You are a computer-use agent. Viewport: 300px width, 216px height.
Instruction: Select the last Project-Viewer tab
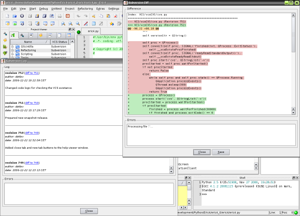pyautogui.click(x=69, y=36)
